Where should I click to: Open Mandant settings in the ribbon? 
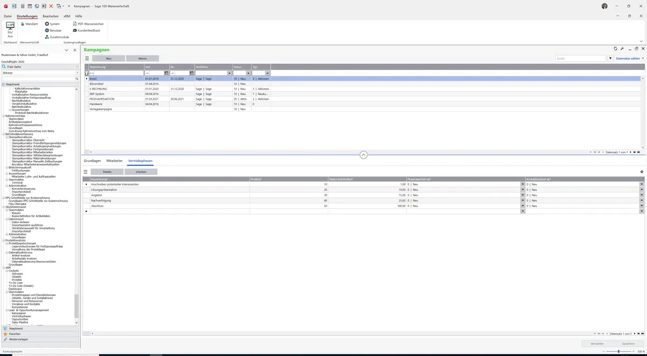click(29, 24)
